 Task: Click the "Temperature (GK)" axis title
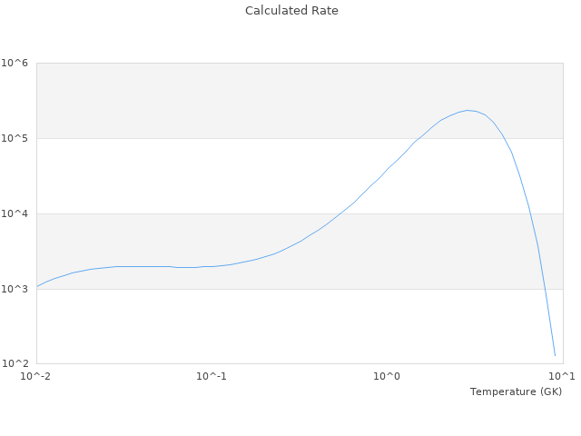coord(516,391)
